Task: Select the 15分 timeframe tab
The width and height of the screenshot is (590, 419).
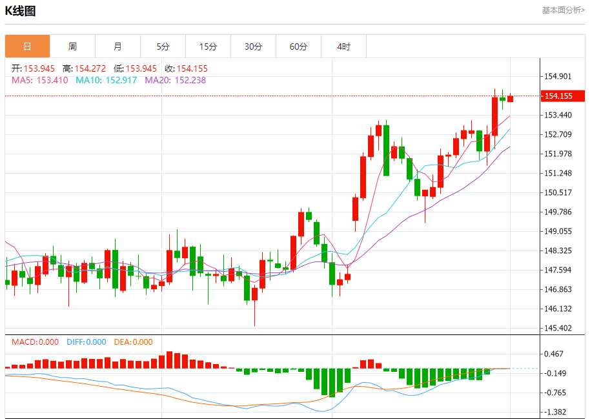Action: tap(208, 46)
